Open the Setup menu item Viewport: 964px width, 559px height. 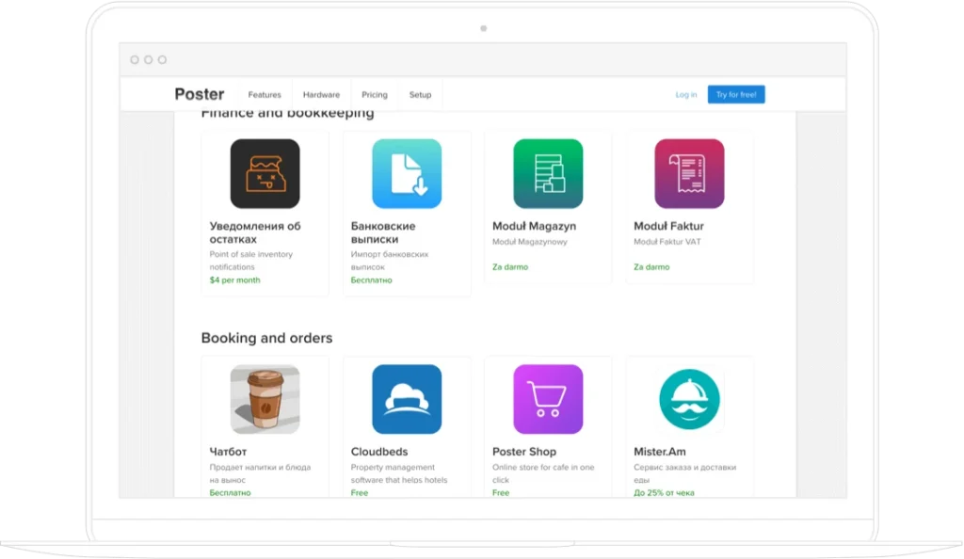tap(421, 95)
